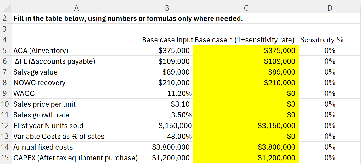Click sensitivity 0% cell for ΔCA row

[330, 50]
